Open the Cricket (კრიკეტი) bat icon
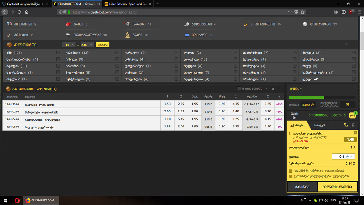Screen dimensions: 364x205 click(x=9, y=35)
